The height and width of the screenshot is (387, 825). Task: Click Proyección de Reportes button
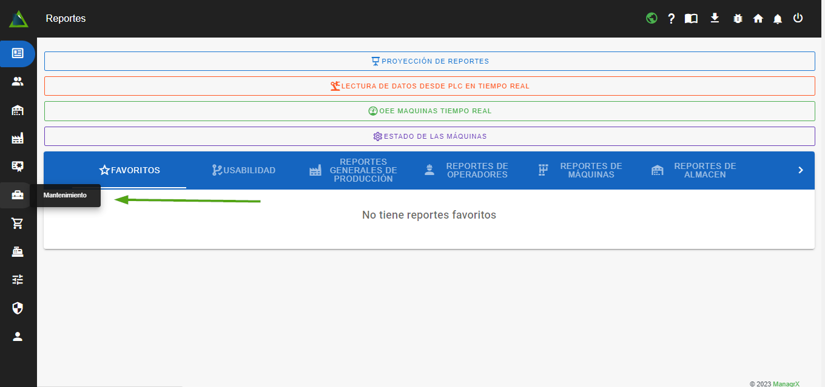pos(429,61)
